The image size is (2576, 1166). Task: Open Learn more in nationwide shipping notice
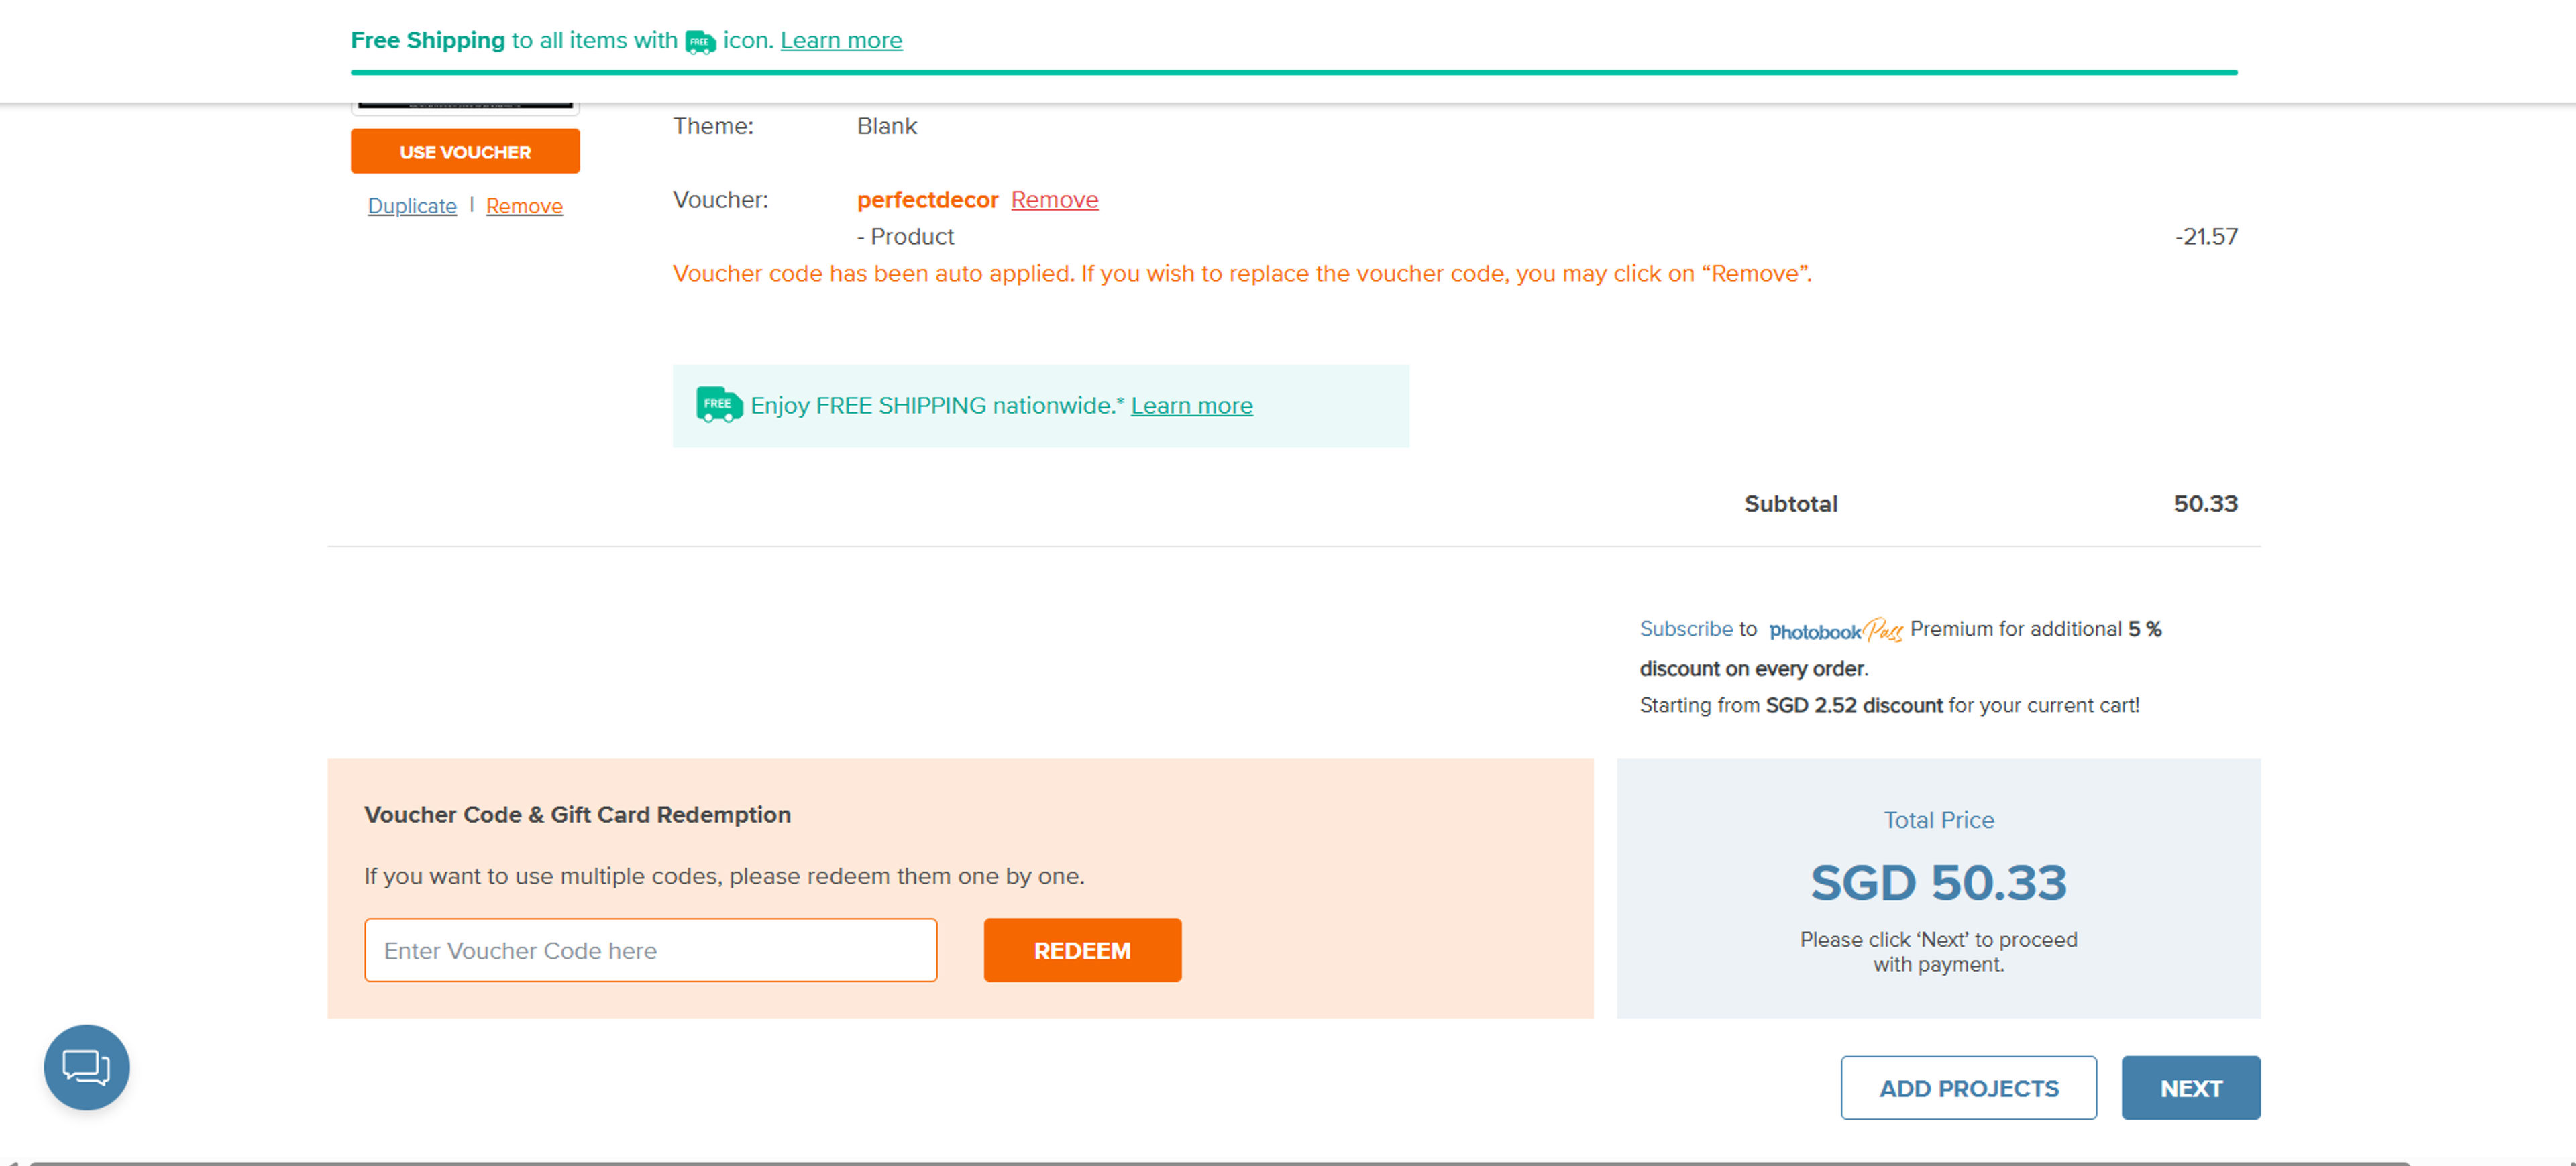(x=1191, y=406)
